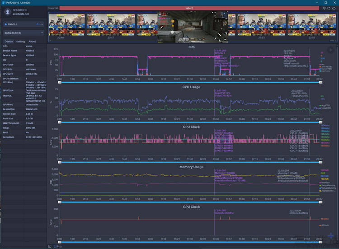Click the enlarged game screenshot preview

[x=193, y=27]
